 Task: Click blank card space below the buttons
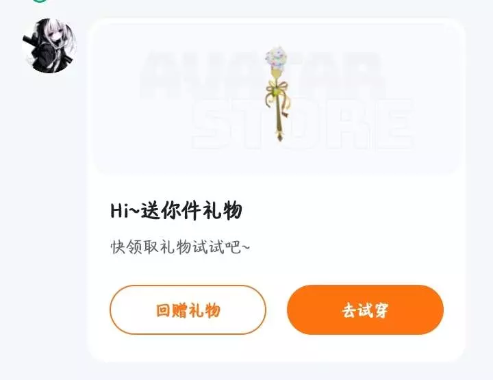pos(277,349)
